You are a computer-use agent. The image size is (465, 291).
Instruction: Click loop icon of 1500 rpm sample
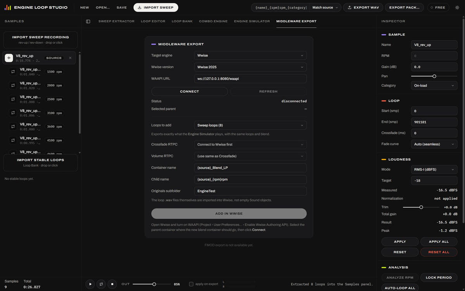(x=13, y=71)
